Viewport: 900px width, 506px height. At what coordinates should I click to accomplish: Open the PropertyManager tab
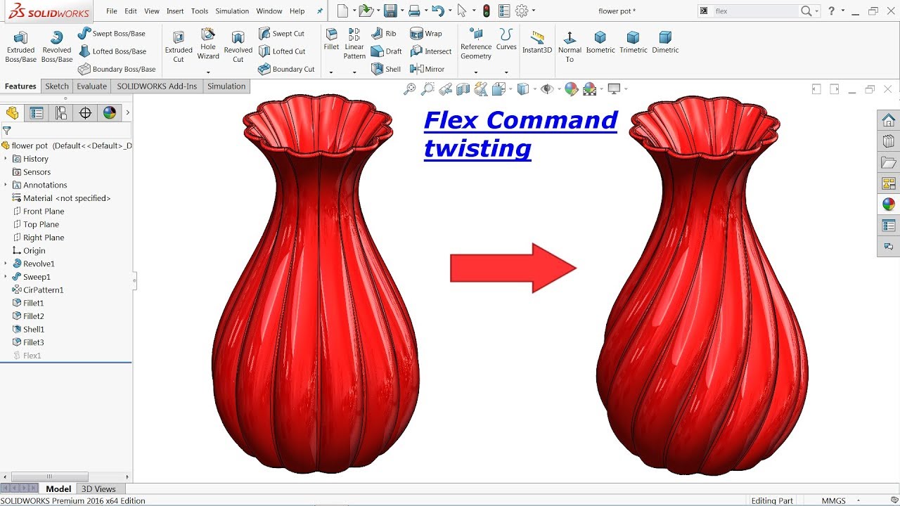click(x=37, y=113)
